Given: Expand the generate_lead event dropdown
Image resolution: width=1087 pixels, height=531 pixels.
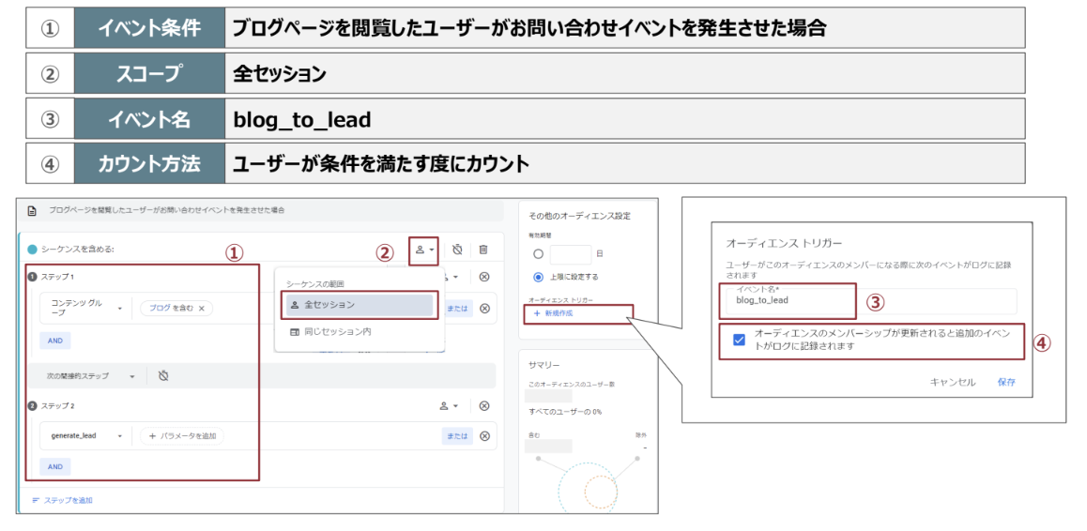Looking at the screenshot, I should point(119,435).
